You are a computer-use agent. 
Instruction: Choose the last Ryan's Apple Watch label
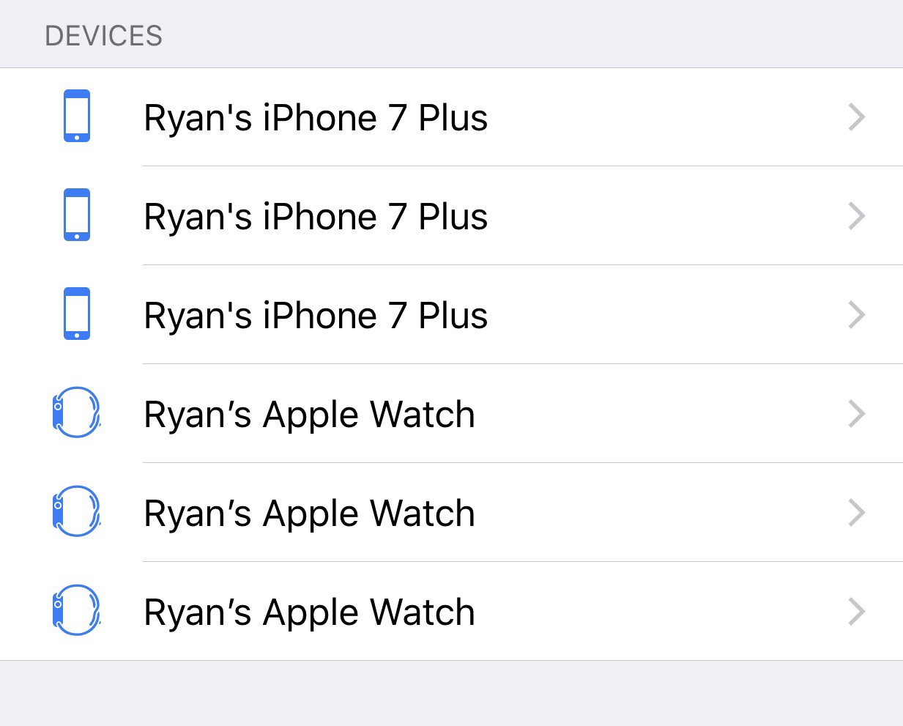tap(309, 612)
